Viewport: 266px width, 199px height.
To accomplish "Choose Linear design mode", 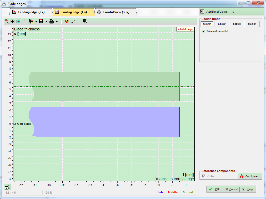I will pyautogui.click(x=222, y=24).
